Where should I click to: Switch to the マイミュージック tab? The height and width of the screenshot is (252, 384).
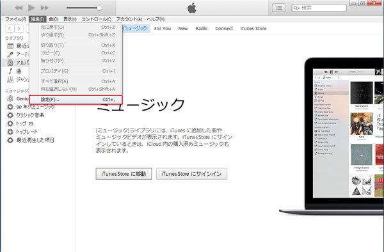pos(136,28)
